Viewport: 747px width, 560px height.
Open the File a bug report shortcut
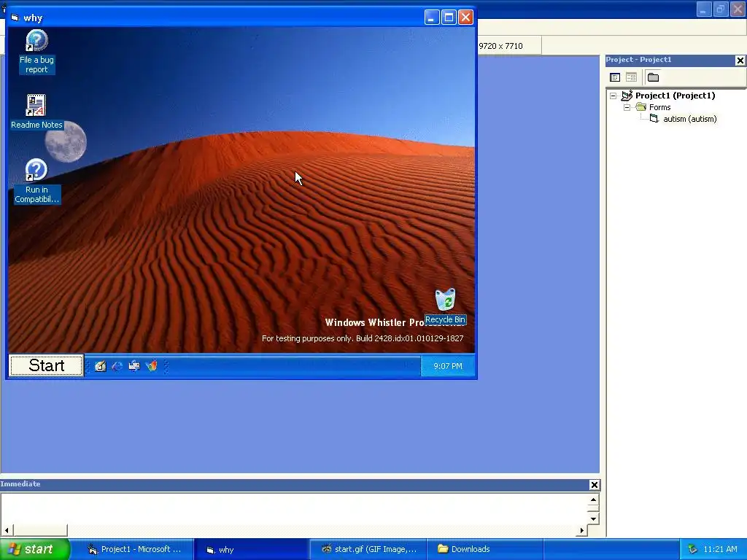(36, 52)
